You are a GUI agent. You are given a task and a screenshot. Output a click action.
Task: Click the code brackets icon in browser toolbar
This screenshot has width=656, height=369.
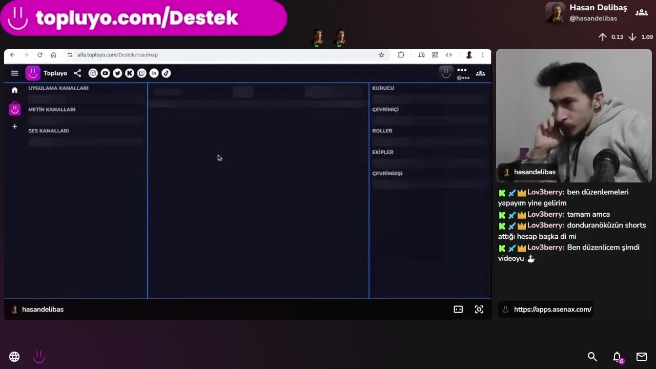(448, 55)
